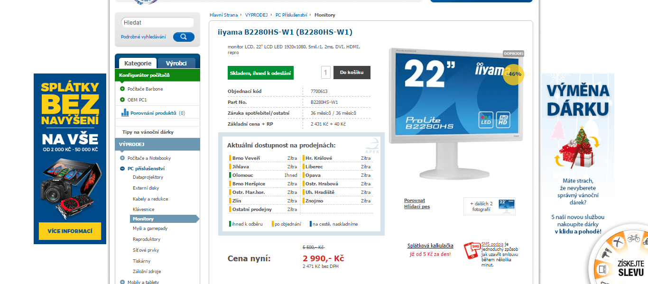
Task: Select Reproduktory subcategory
Action: click(x=147, y=239)
